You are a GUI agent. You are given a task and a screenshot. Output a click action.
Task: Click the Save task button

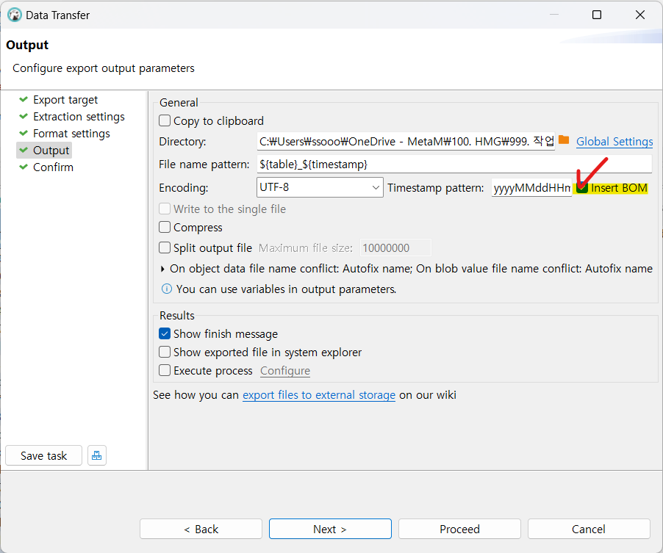43,455
